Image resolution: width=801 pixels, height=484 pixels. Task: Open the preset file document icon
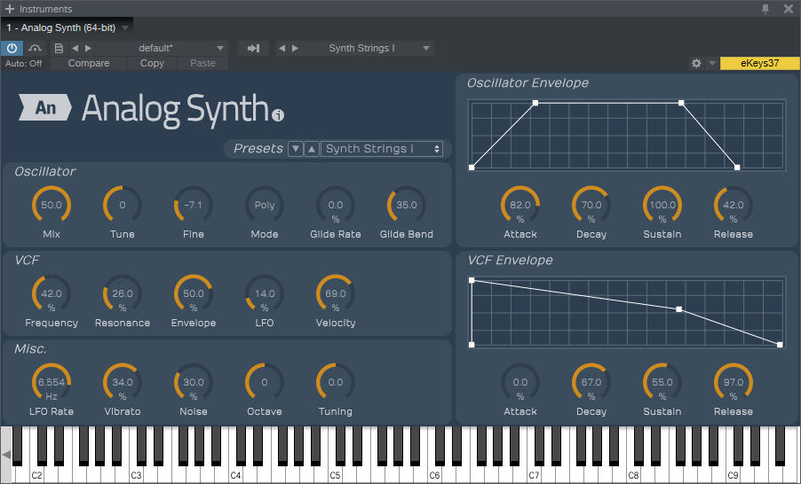(x=59, y=48)
